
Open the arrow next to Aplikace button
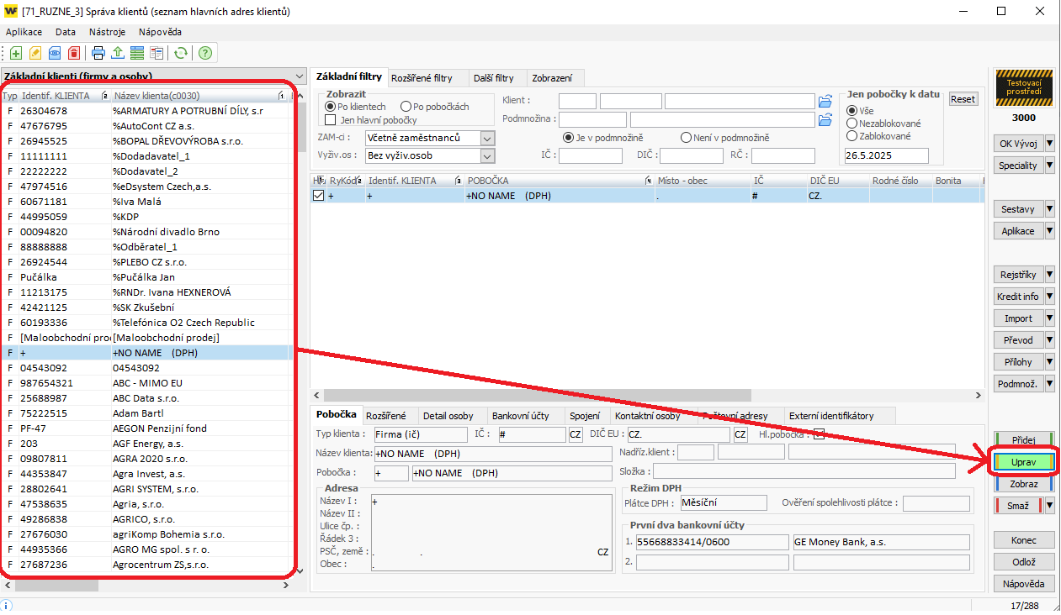point(1049,231)
